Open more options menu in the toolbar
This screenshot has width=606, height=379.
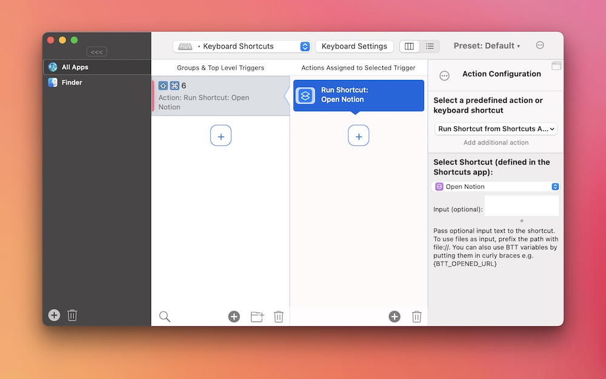[540, 45]
